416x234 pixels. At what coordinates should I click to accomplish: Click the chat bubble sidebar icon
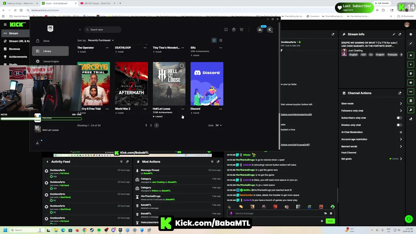pos(411,83)
